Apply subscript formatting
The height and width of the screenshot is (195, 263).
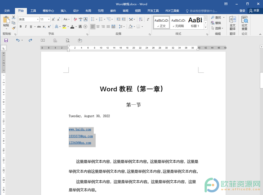click(x=44, y=27)
